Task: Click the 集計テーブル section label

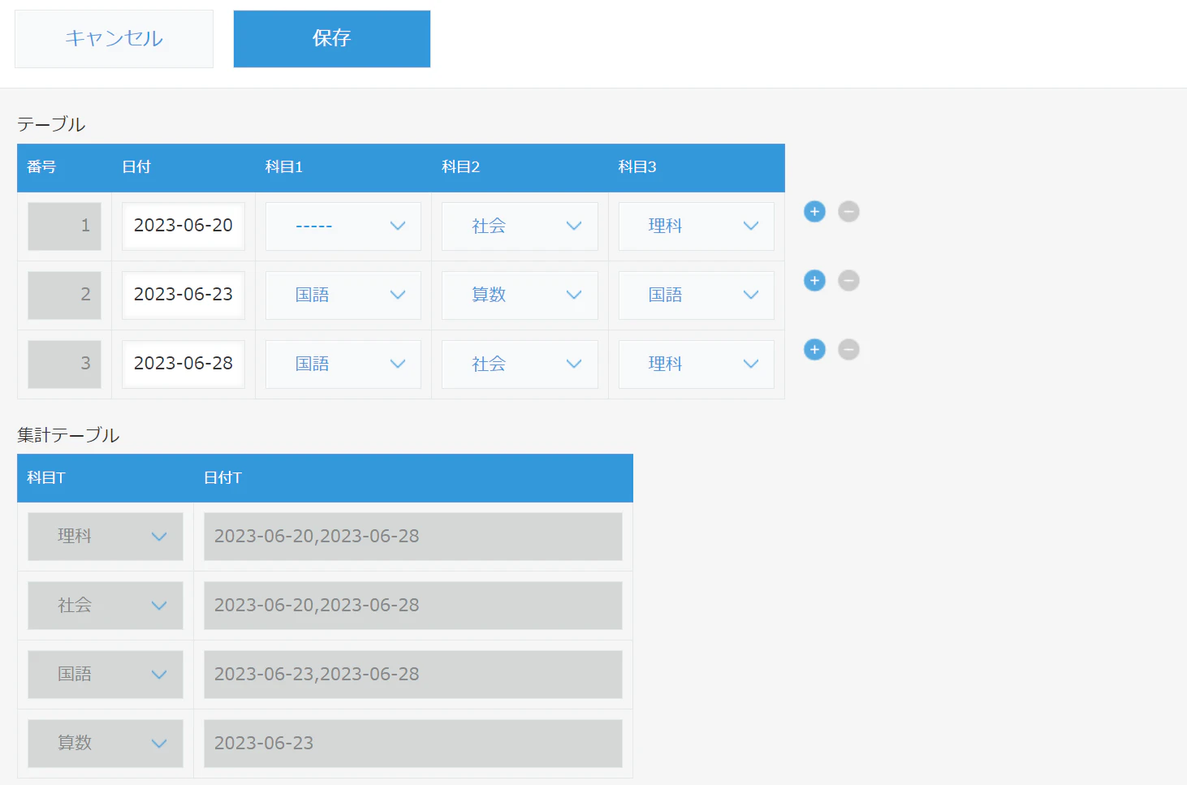Action: pyautogui.click(x=68, y=435)
